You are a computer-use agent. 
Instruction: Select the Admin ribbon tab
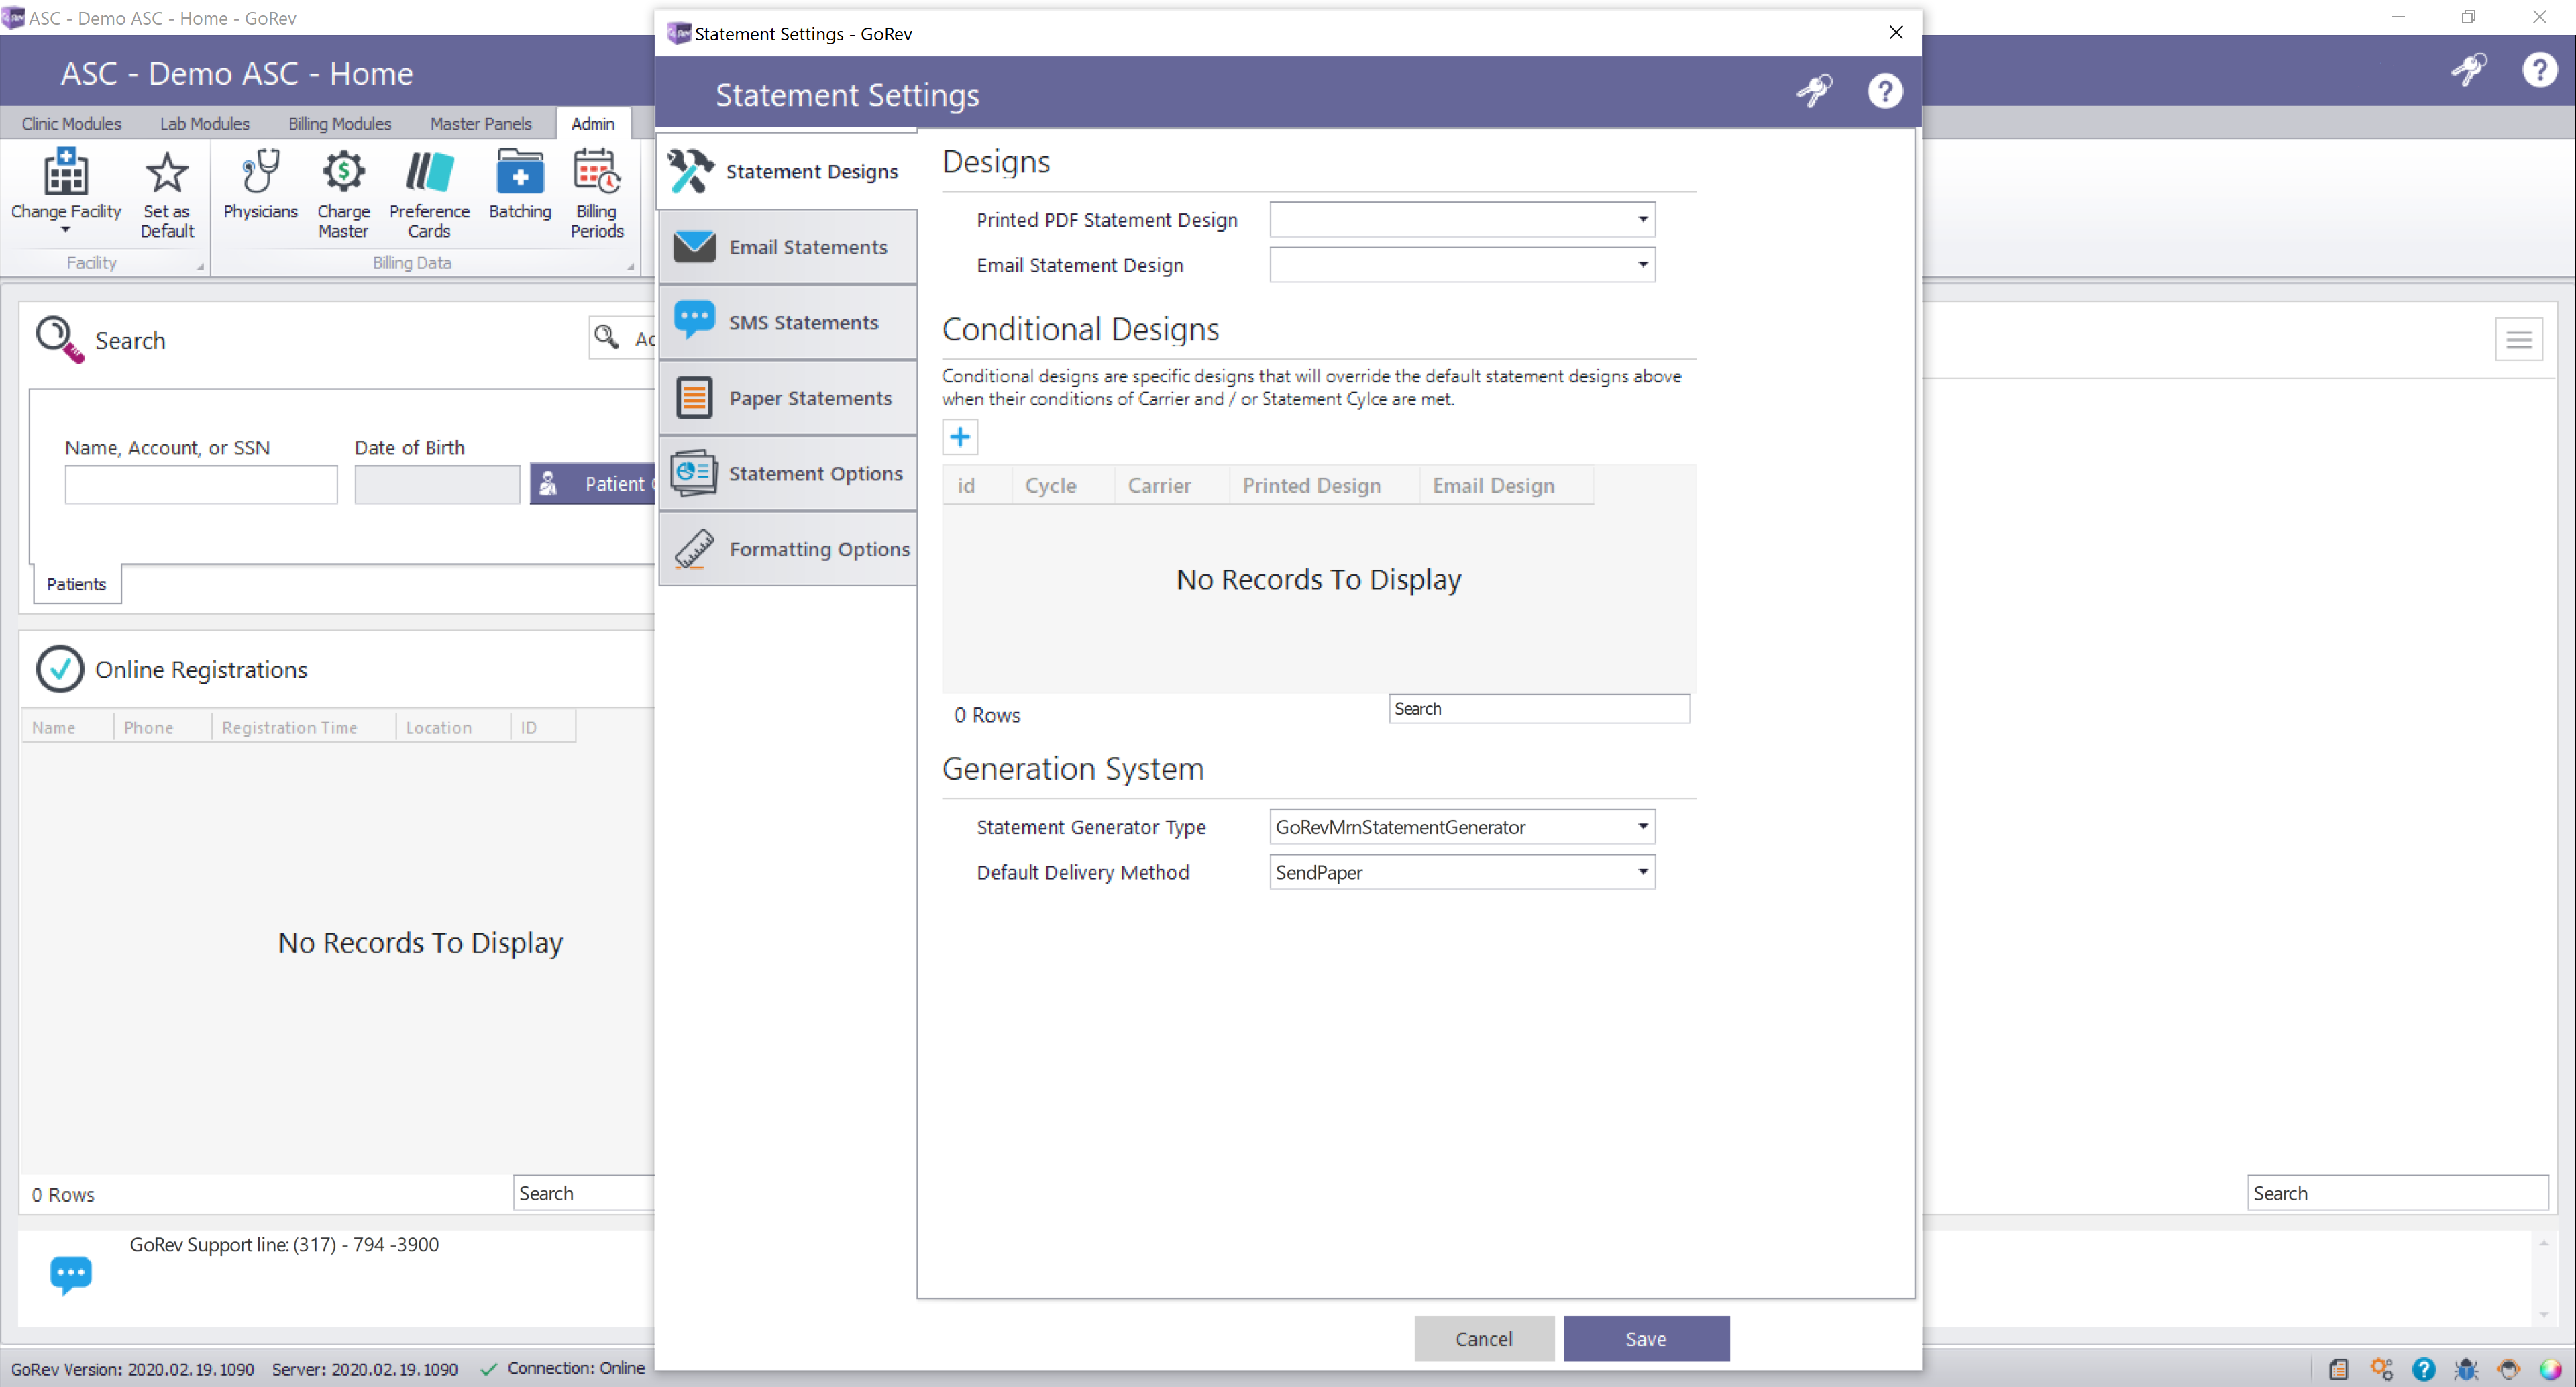tap(593, 123)
